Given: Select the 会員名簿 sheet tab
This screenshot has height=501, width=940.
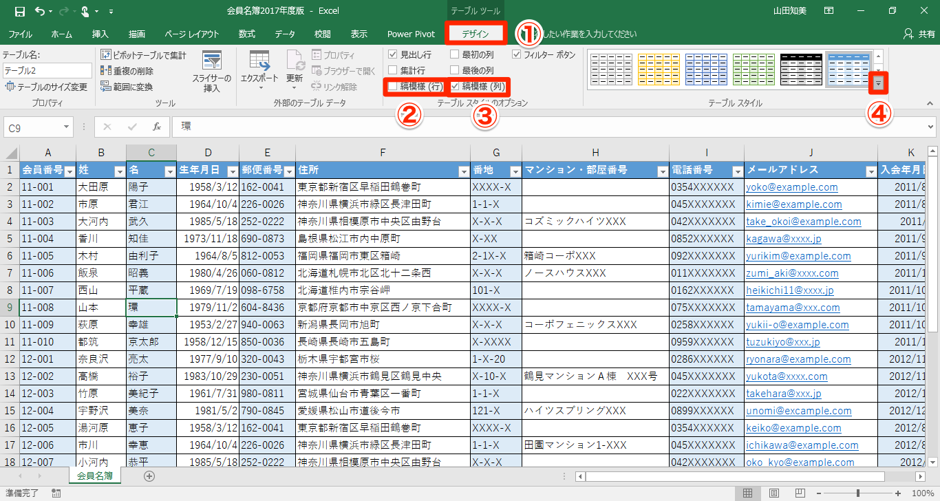Looking at the screenshot, I should click(96, 476).
